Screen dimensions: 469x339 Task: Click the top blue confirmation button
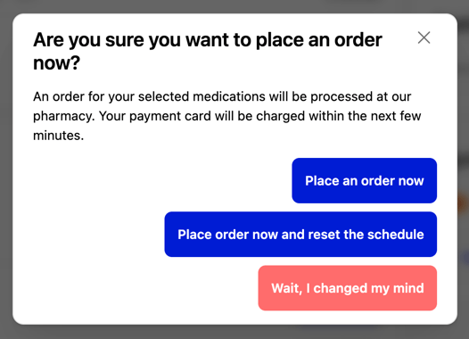click(365, 181)
